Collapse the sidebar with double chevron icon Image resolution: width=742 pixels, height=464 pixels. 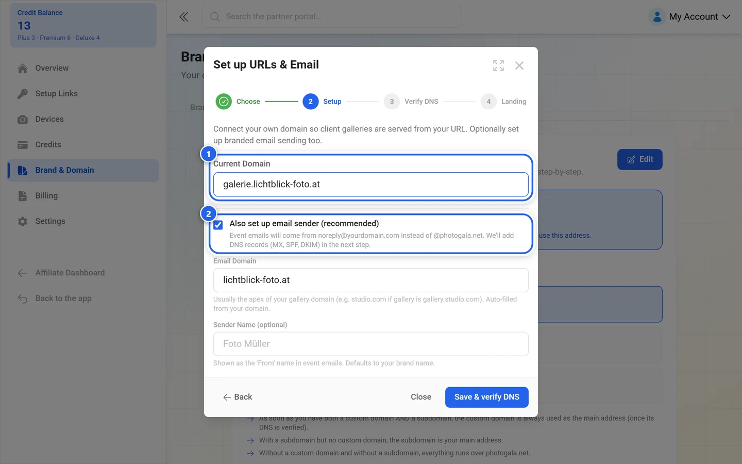coord(184,17)
